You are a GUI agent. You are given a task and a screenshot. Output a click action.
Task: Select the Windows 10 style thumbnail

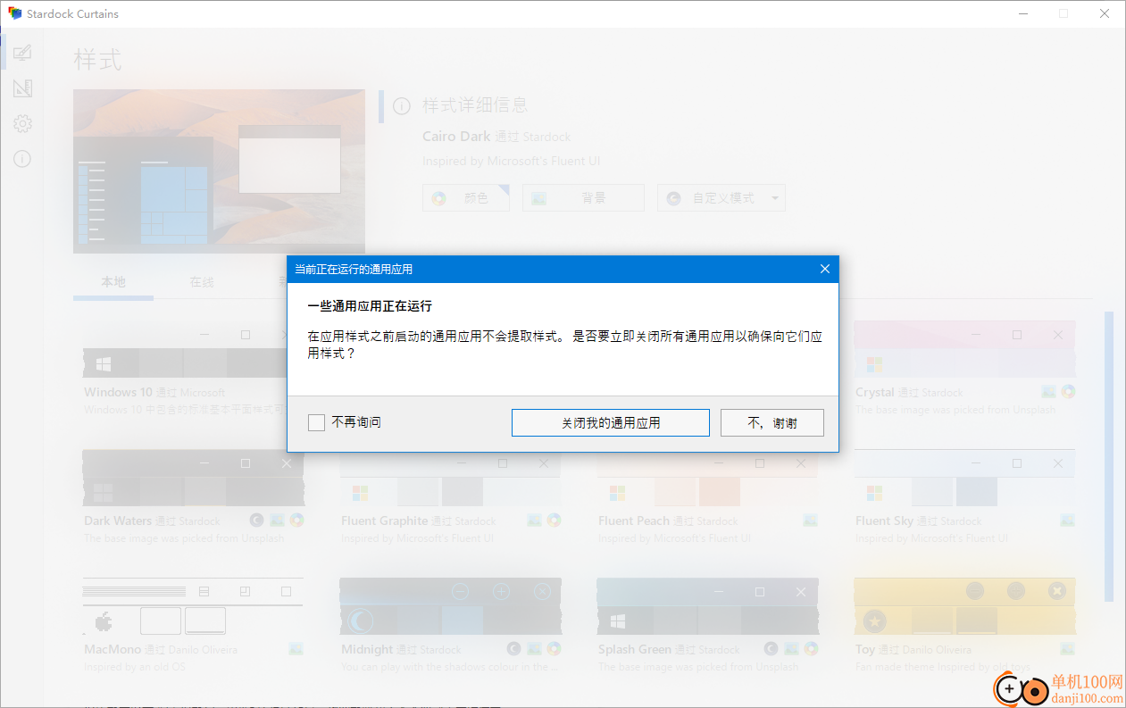[x=185, y=349]
